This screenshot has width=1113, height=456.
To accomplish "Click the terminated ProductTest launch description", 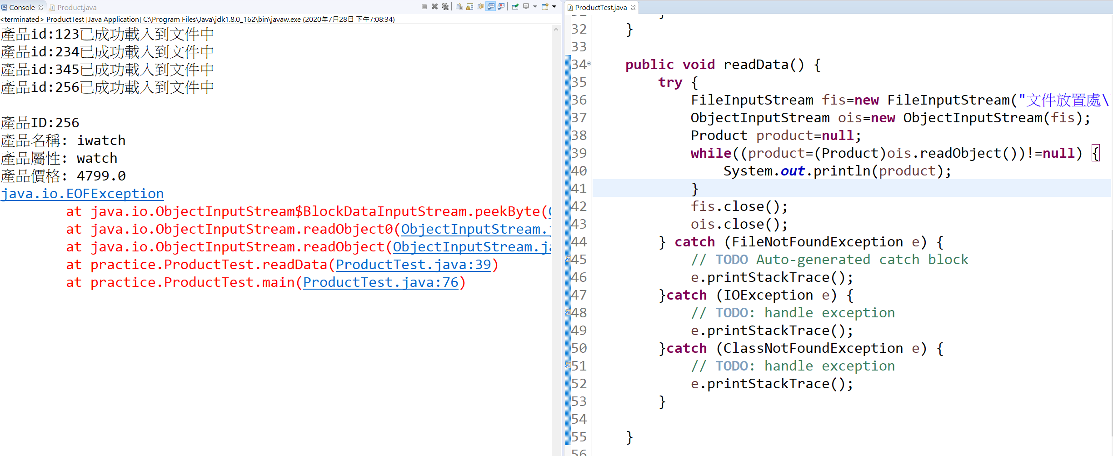I will pos(198,19).
